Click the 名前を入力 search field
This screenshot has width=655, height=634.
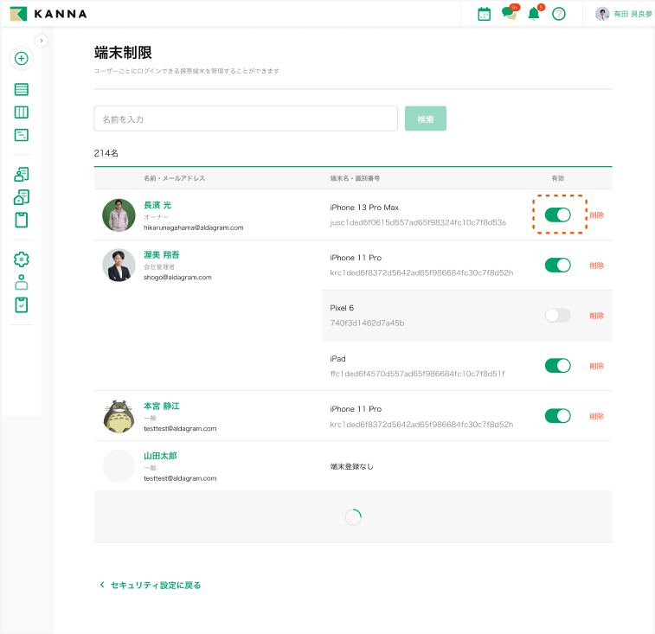pyautogui.click(x=246, y=118)
